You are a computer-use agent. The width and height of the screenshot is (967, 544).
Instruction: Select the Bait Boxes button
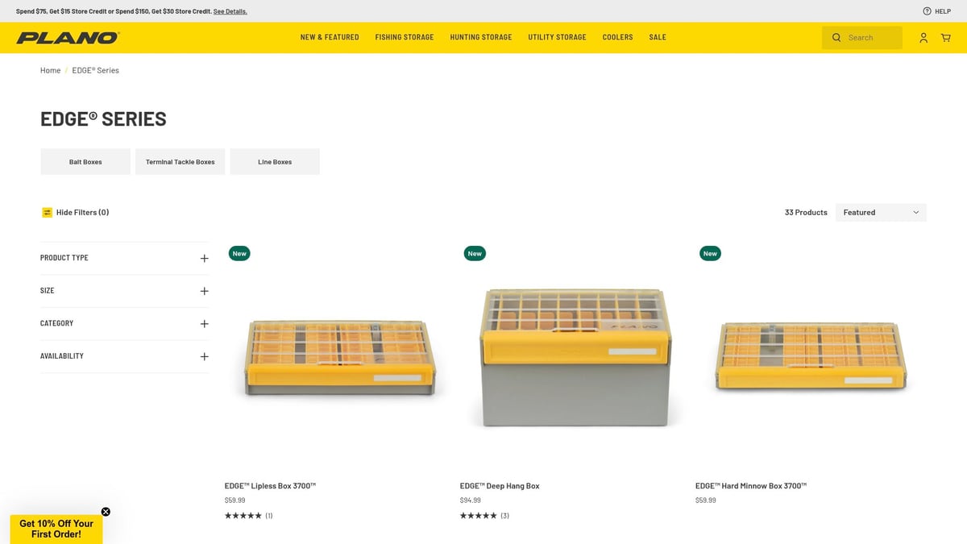tap(85, 162)
